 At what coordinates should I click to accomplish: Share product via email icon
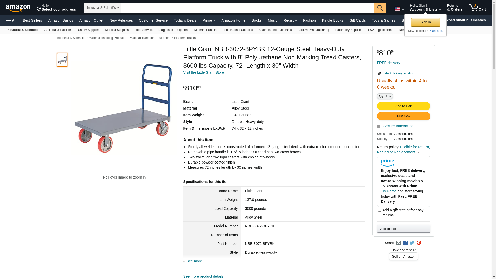pos(398,243)
